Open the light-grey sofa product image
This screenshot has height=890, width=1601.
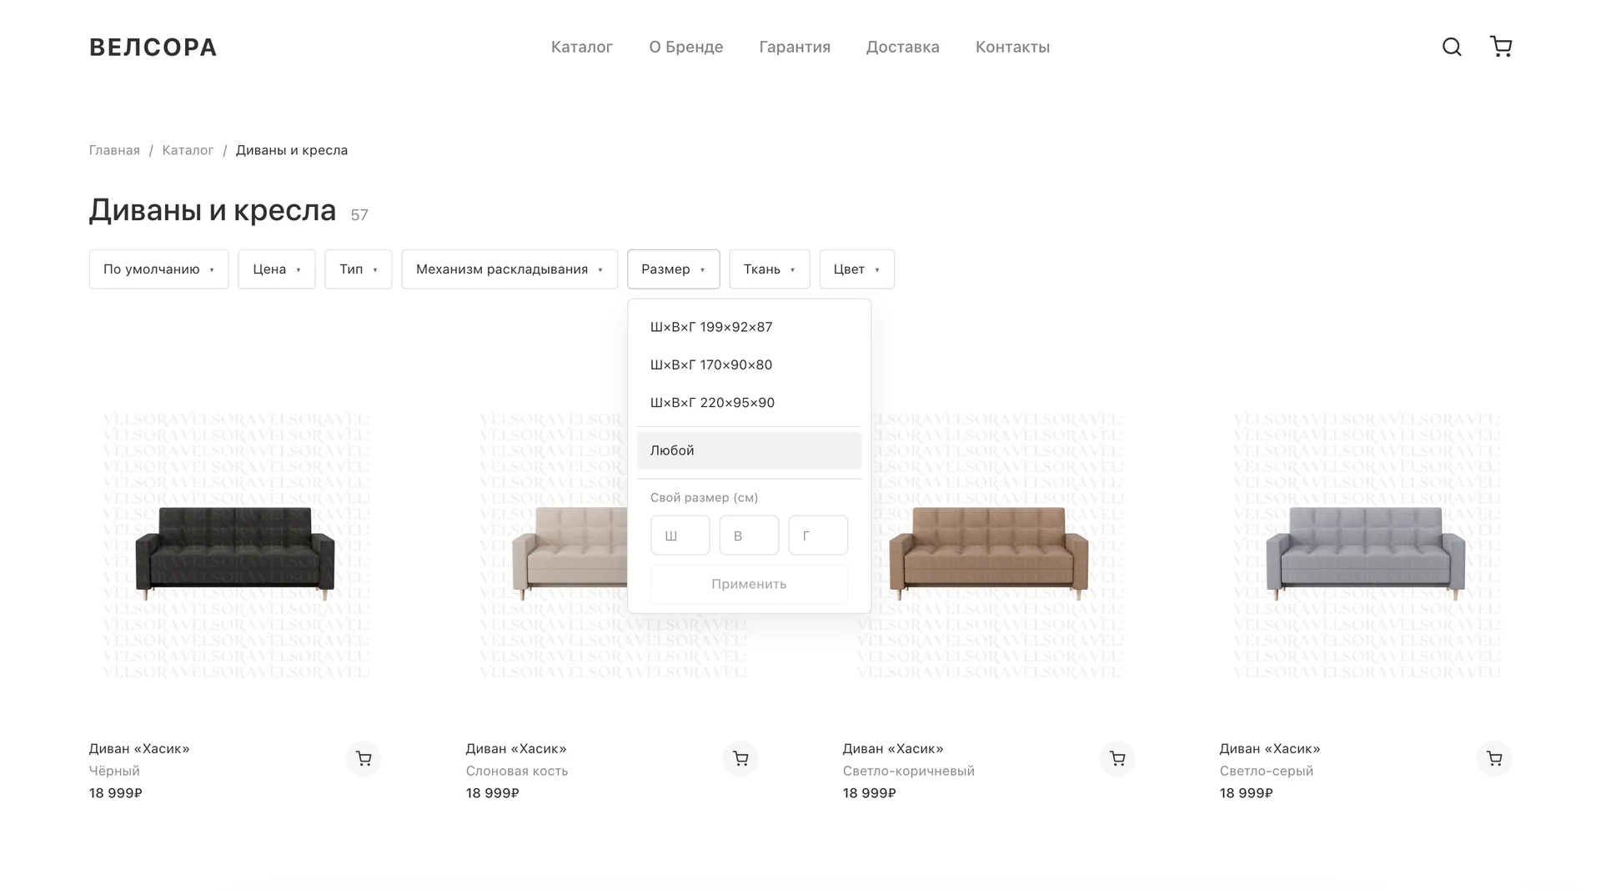coord(1366,546)
